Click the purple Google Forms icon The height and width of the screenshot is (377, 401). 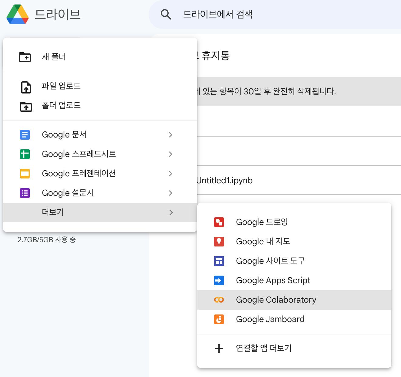[x=25, y=193]
